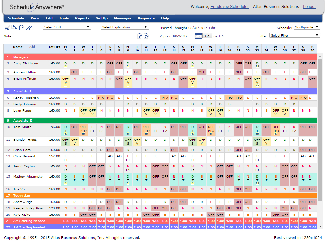Click the Paste clipboard icon
This screenshot has height=244, width=326.
22,28
